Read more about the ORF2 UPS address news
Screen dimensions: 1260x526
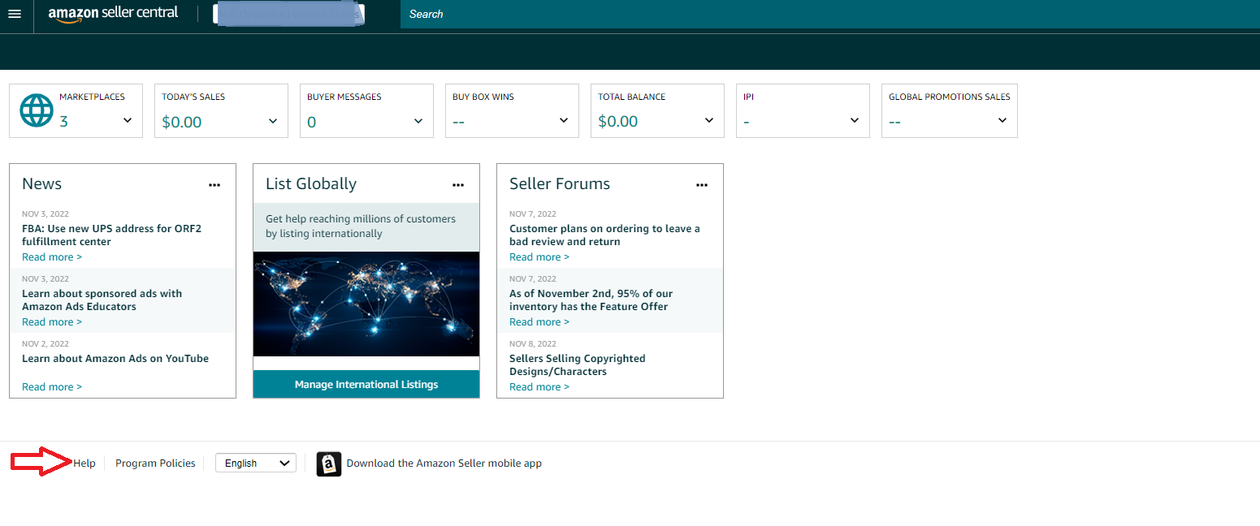point(52,257)
